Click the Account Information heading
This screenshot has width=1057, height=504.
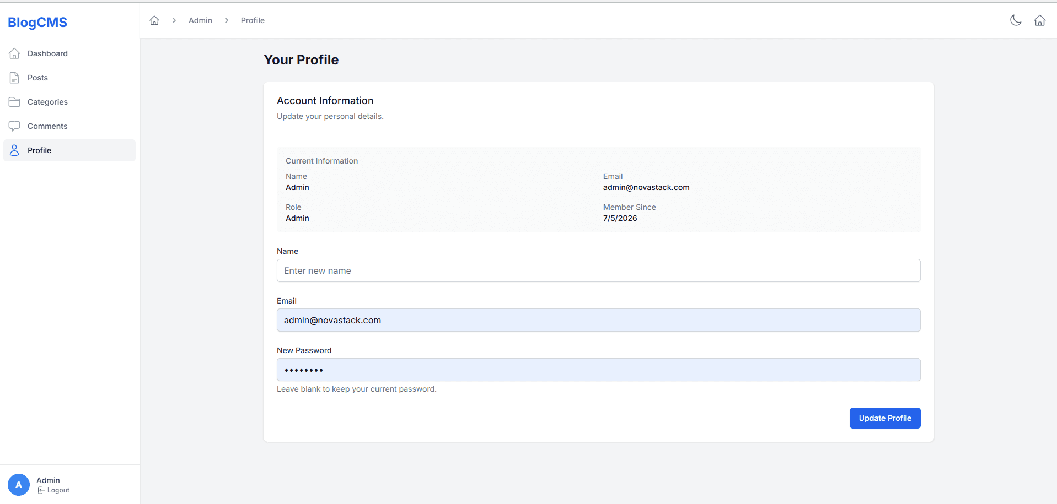325,101
